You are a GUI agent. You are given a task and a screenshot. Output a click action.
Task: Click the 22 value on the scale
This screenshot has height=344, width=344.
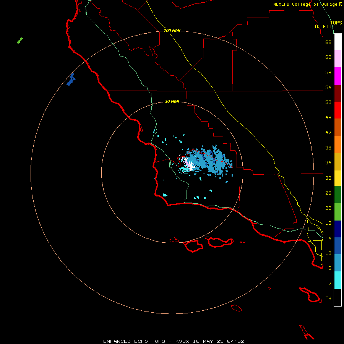pyautogui.click(x=328, y=208)
